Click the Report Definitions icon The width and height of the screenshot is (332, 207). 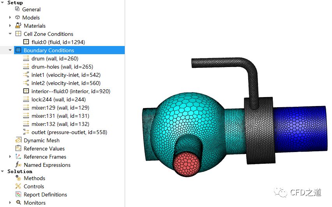(18, 194)
